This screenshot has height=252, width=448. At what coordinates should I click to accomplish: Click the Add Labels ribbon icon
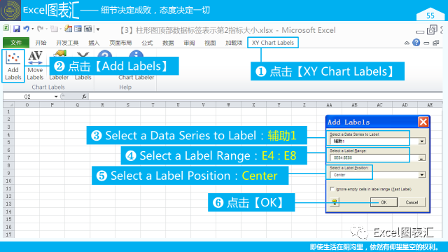tap(13, 66)
